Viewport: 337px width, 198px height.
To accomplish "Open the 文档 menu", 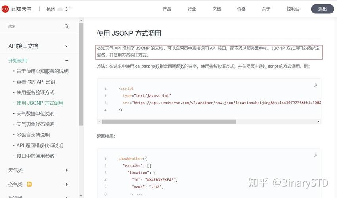I will click(216, 9).
